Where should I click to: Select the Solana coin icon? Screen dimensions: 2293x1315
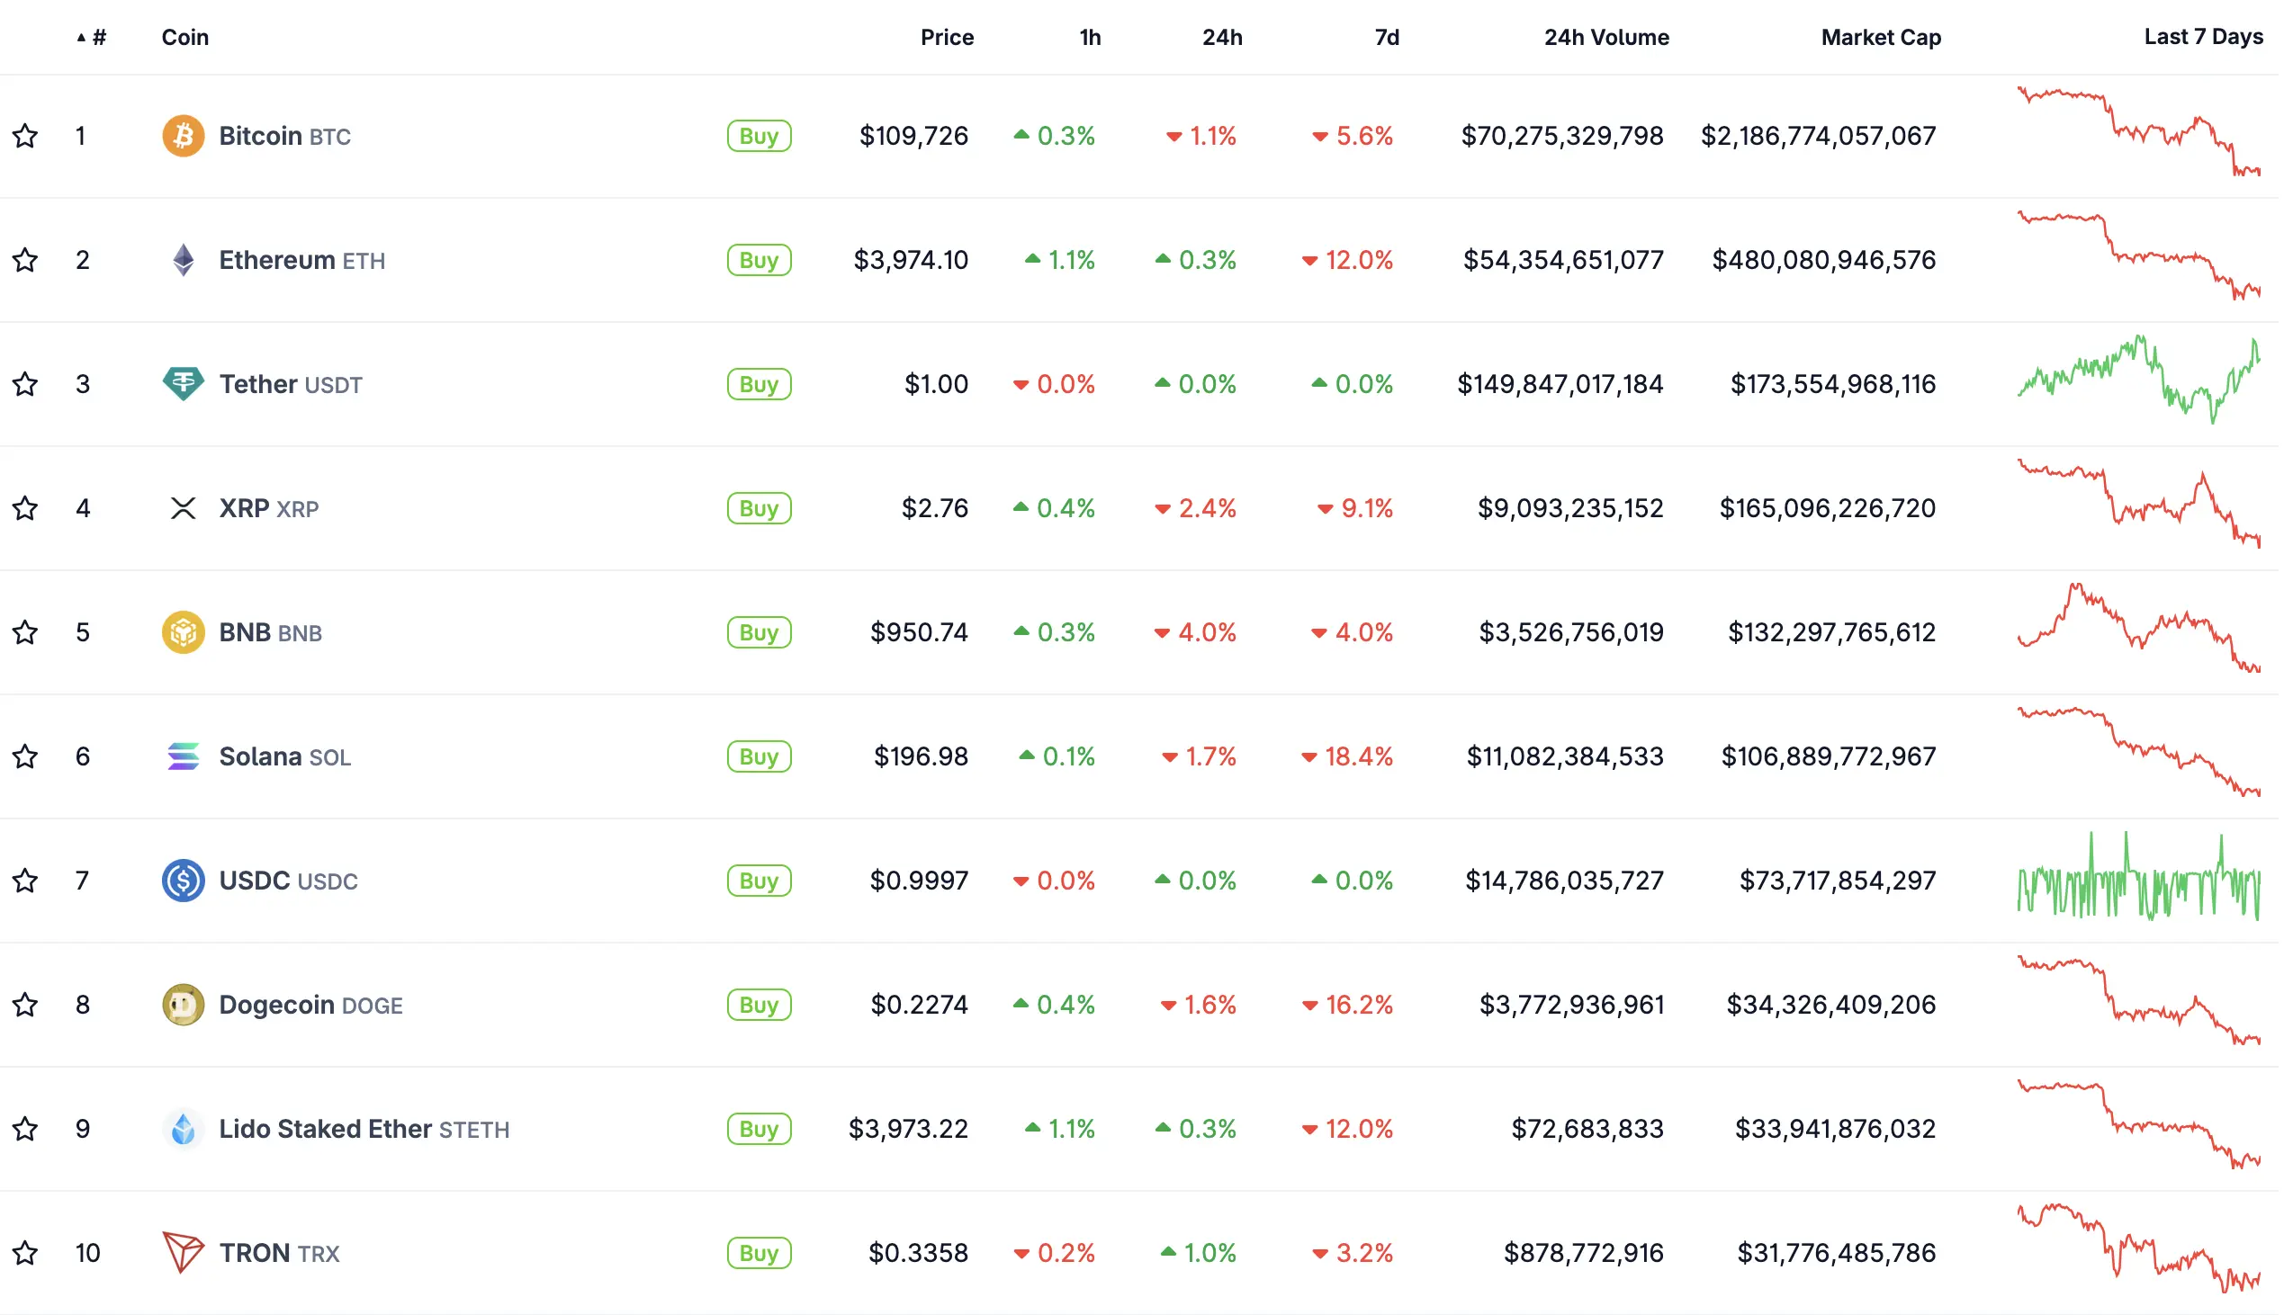pyautogui.click(x=184, y=756)
